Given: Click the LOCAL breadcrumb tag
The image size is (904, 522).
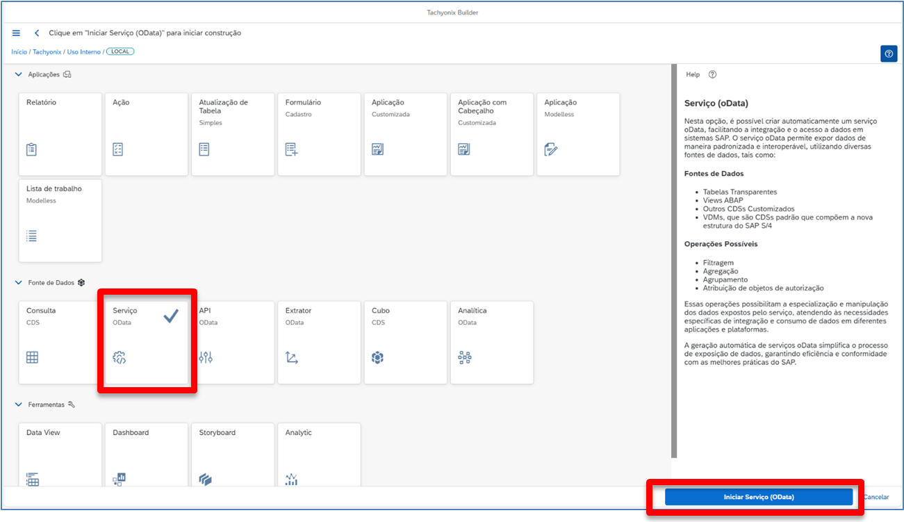Looking at the screenshot, I should point(120,51).
